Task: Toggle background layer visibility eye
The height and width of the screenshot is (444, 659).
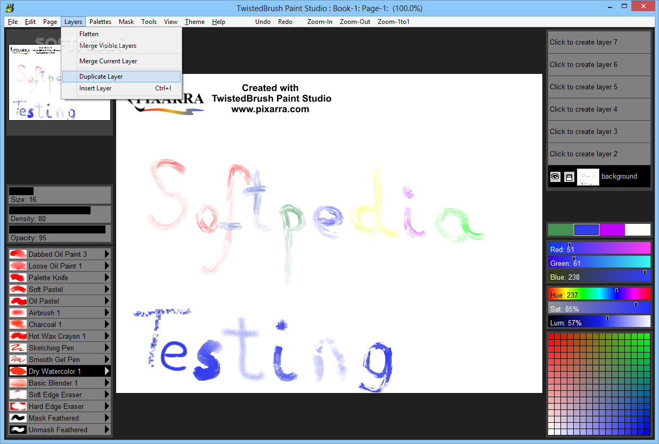Action: click(555, 177)
